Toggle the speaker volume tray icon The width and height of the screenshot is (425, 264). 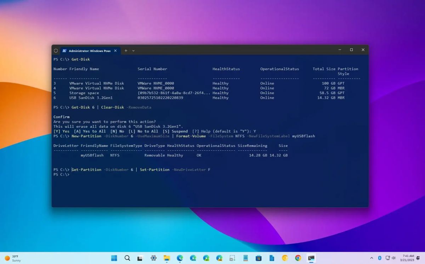tap(394, 258)
